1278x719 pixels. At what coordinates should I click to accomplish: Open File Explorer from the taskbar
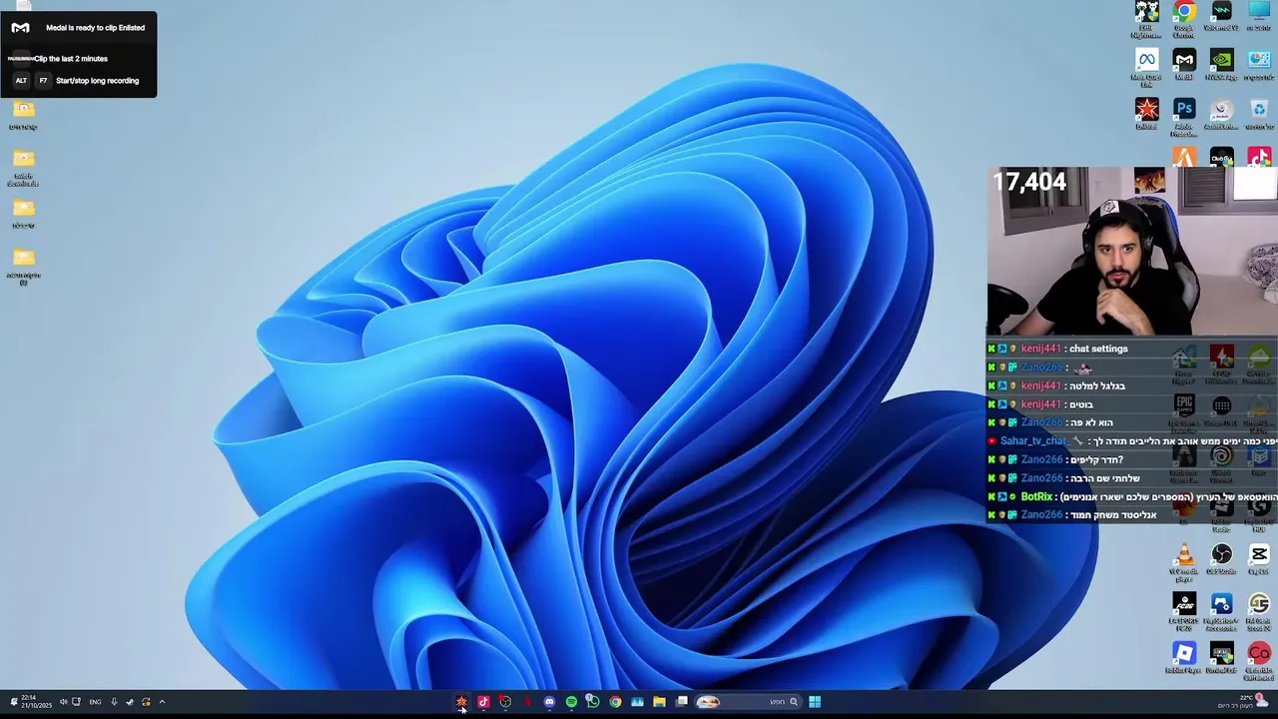pyautogui.click(x=659, y=702)
